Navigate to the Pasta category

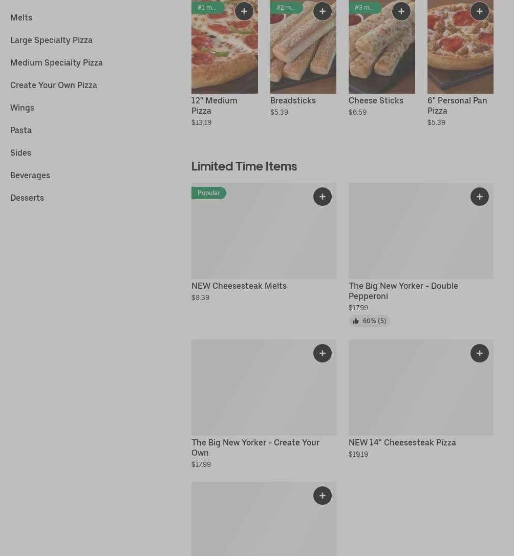pyautogui.click(x=21, y=130)
